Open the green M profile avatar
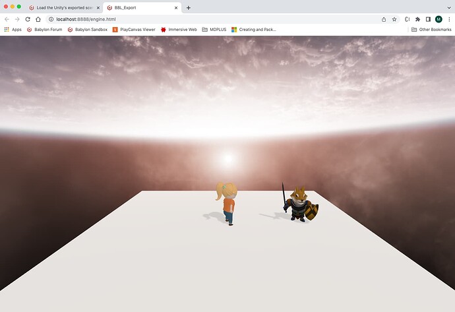The width and height of the screenshot is (455, 312). [x=439, y=19]
